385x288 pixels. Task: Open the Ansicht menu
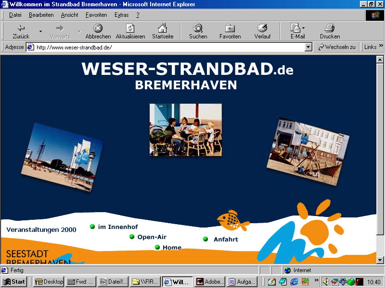[x=69, y=15]
